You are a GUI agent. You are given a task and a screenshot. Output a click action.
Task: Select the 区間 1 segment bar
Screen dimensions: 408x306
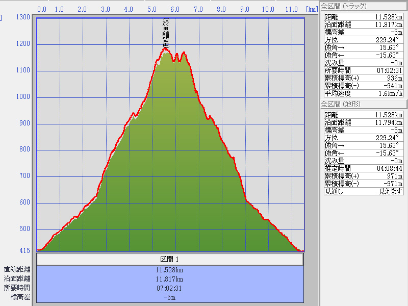[170, 259]
